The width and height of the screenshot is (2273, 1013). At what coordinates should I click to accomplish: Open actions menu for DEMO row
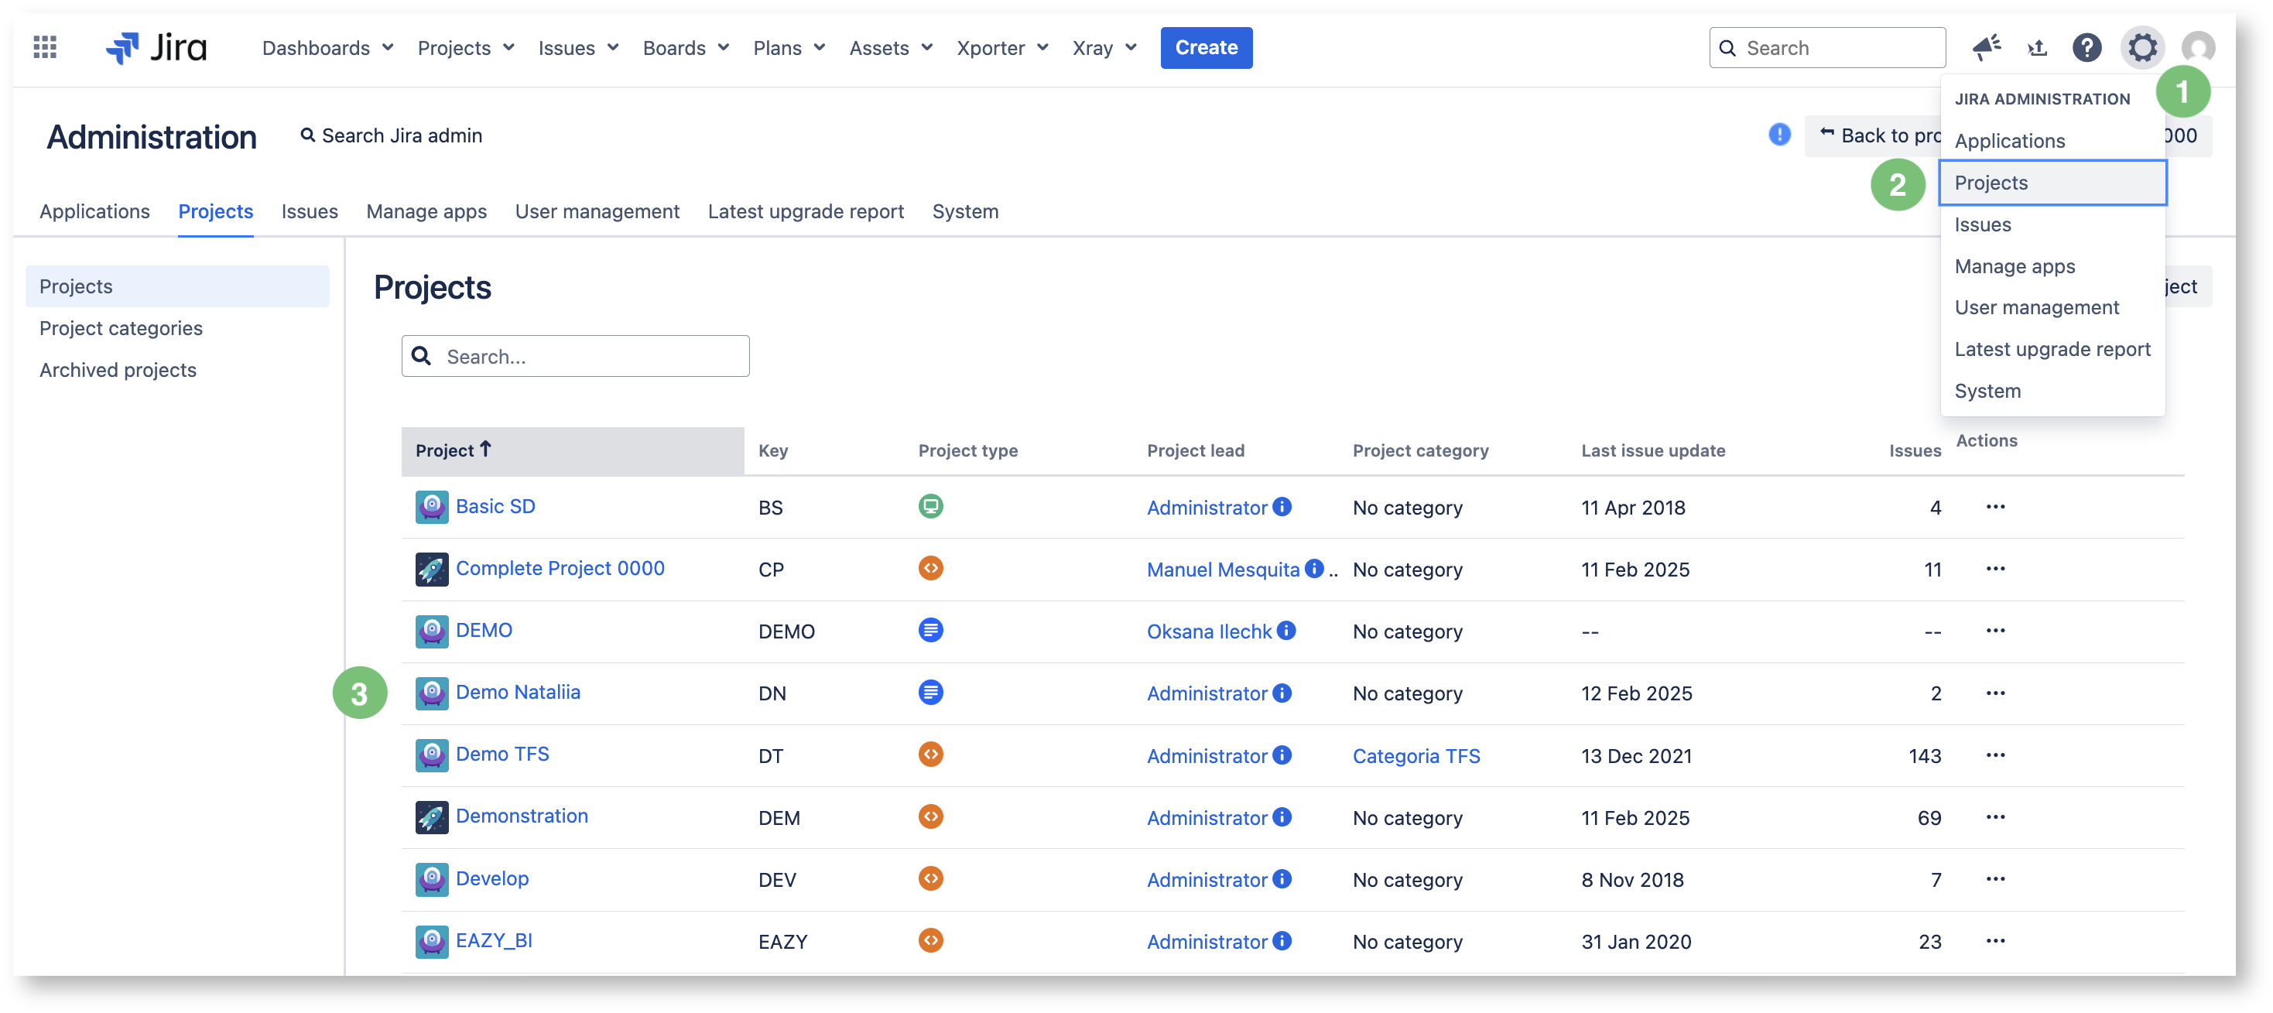click(1995, 630)
